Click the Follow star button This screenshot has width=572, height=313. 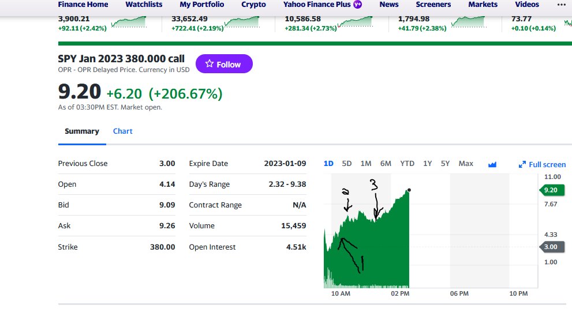224,64
